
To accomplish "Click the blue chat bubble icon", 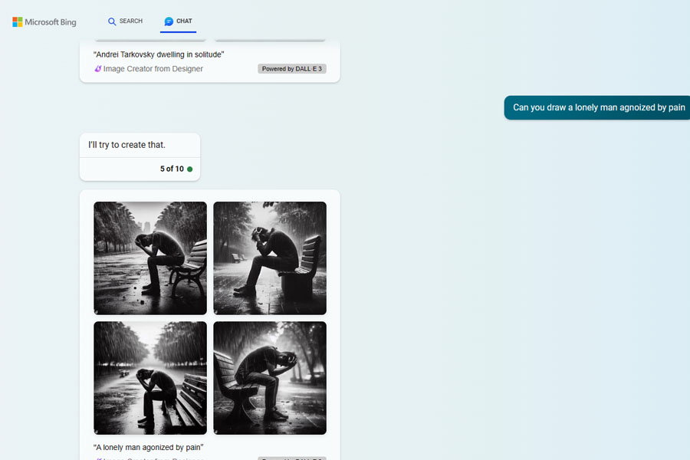I will [x=169, y=21].
